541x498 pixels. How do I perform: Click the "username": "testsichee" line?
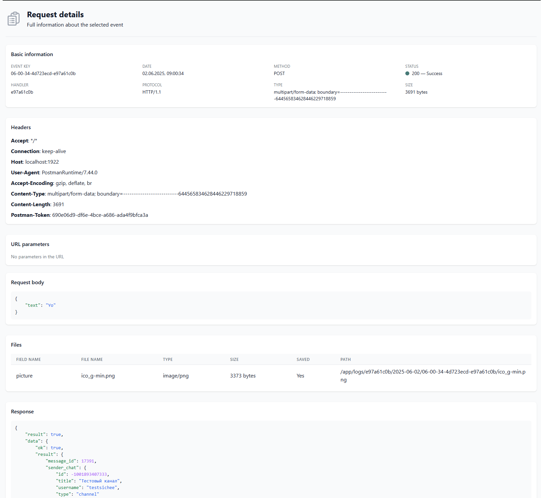(88, 488)
